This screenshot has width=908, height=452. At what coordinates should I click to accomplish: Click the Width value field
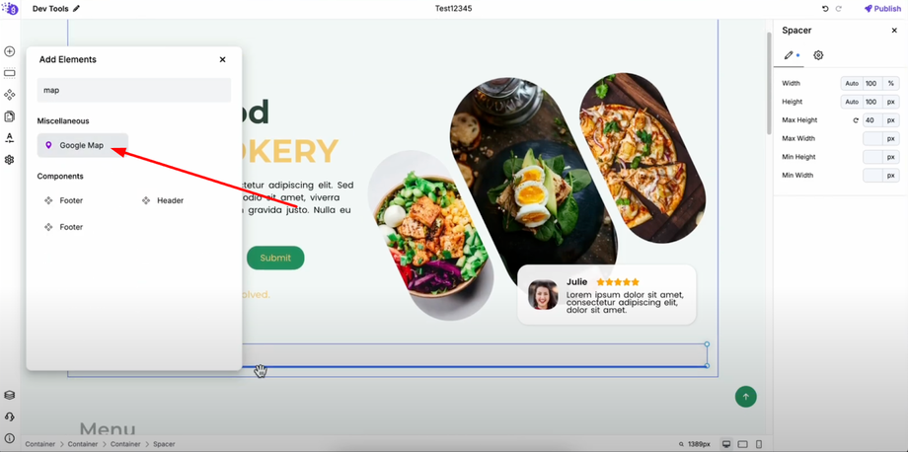870,83
